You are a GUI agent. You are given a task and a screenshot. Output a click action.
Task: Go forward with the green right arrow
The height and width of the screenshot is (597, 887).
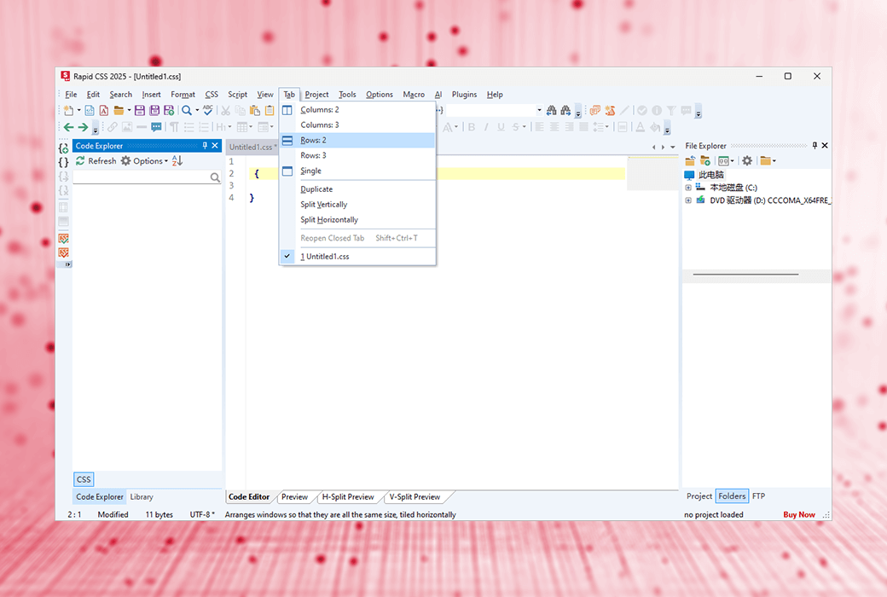point(84,127)
